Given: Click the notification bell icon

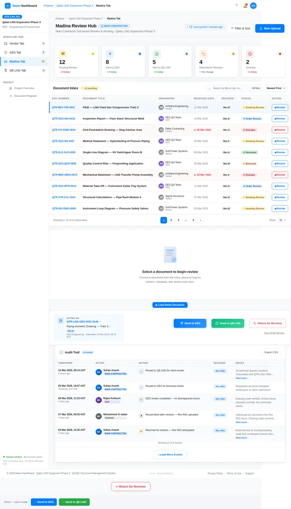Looking at the screenshot, I should [x=245, y=5].
